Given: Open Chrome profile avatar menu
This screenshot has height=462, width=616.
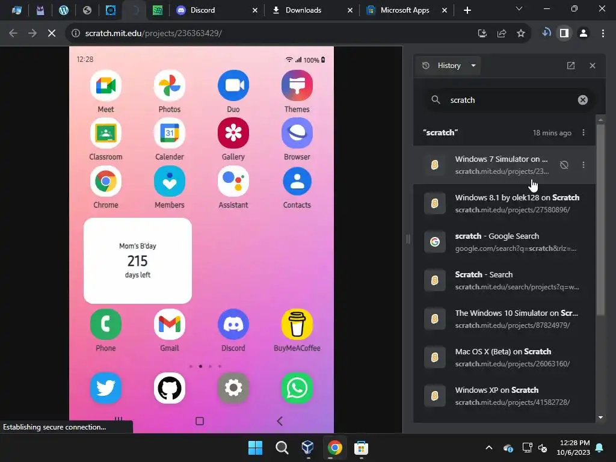Looking at the screenshot, I should click(x=584, y=34).
